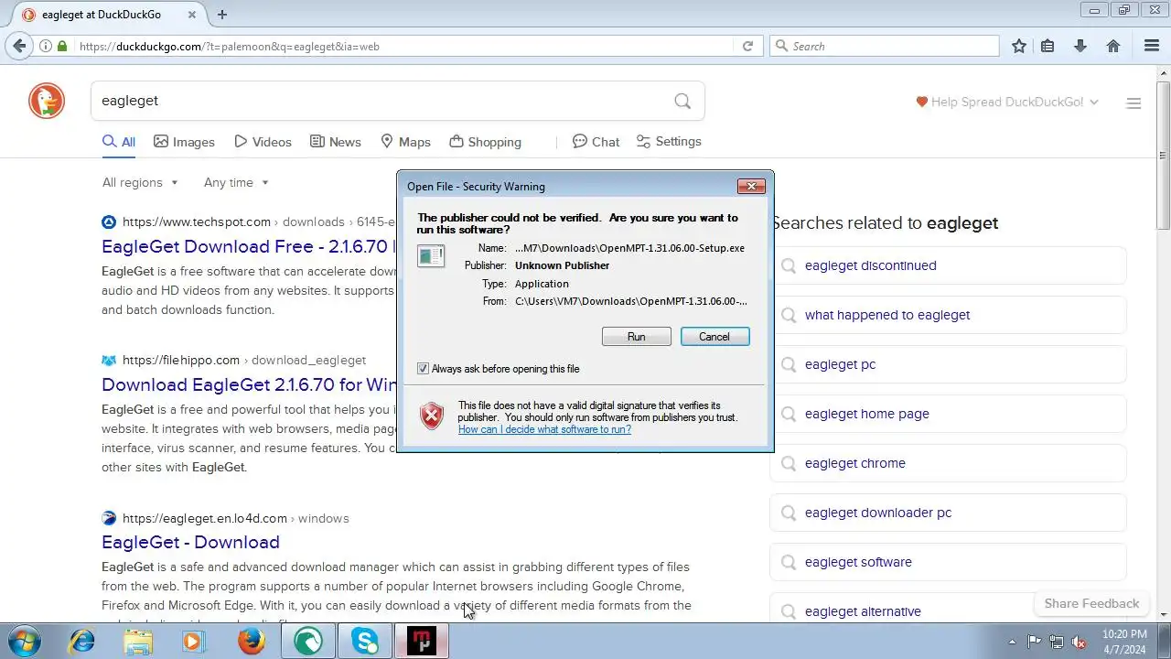Open the bookmarks list icon

(x=1048, y=46)
